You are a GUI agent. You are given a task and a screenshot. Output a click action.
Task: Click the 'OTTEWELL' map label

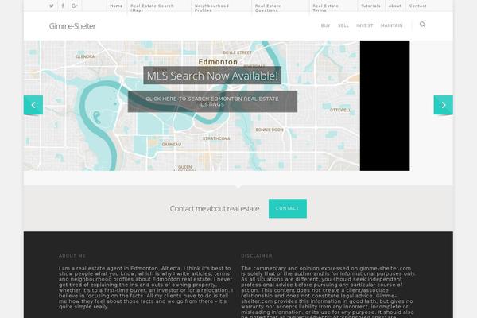[340, 110]
